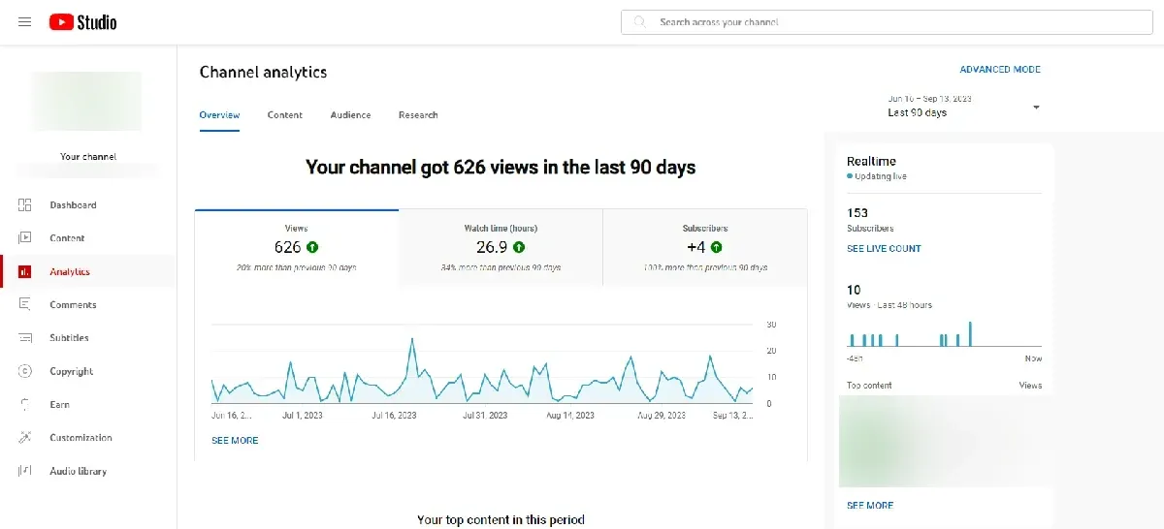
Task: Open Earn in sidebar
Action: click(60, 405)
